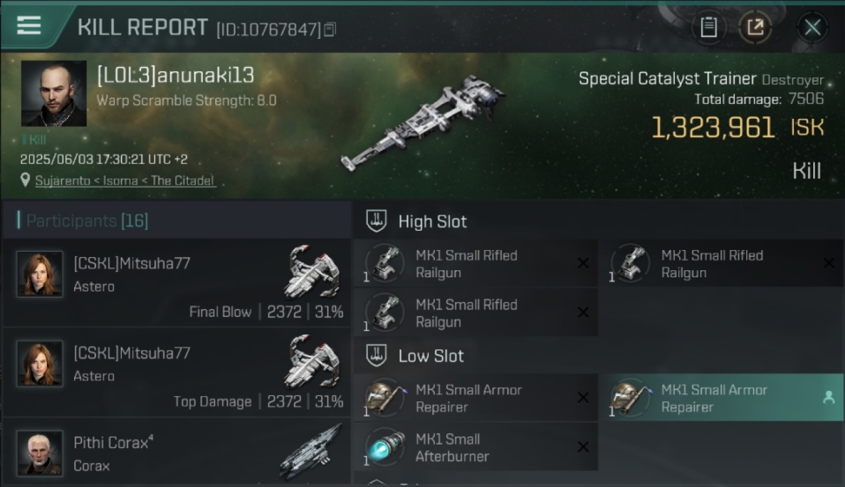This screenshot has height=487, width=845.
Task: Select Final Blow participant Mitsuha77
Action: tap(176, 282)
